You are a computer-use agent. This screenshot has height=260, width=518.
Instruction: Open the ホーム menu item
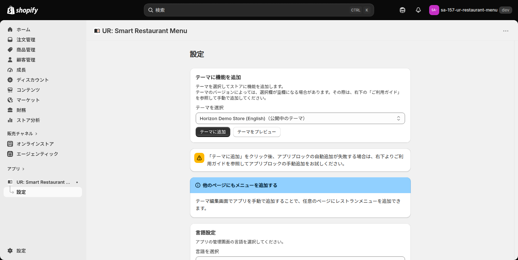click(43, 29)
